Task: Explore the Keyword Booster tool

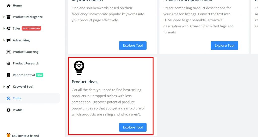Action: pos(133,45)
